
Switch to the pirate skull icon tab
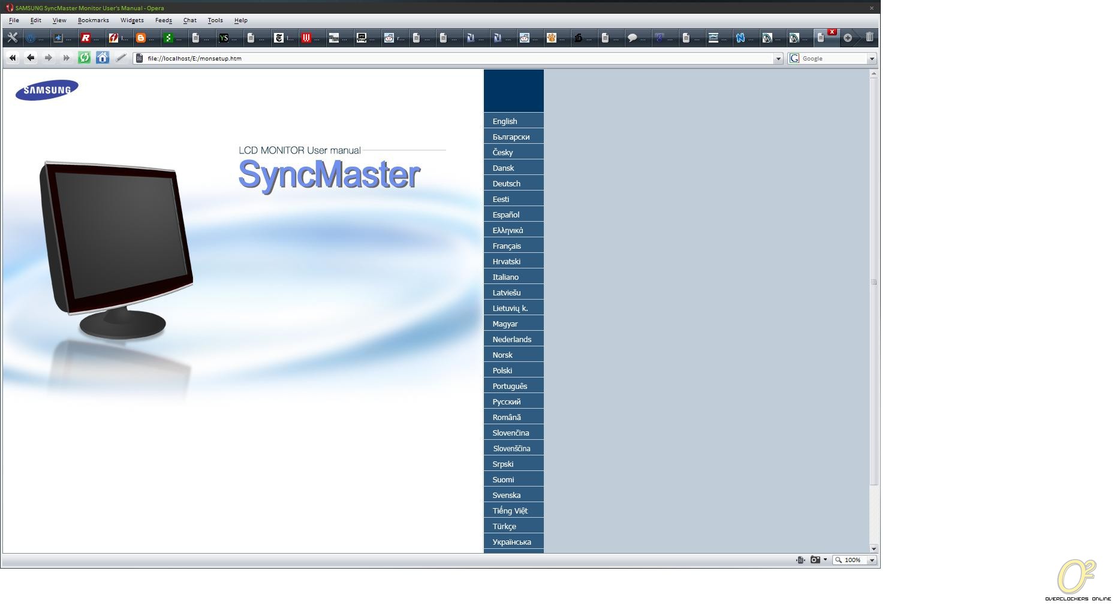(366, 38)
